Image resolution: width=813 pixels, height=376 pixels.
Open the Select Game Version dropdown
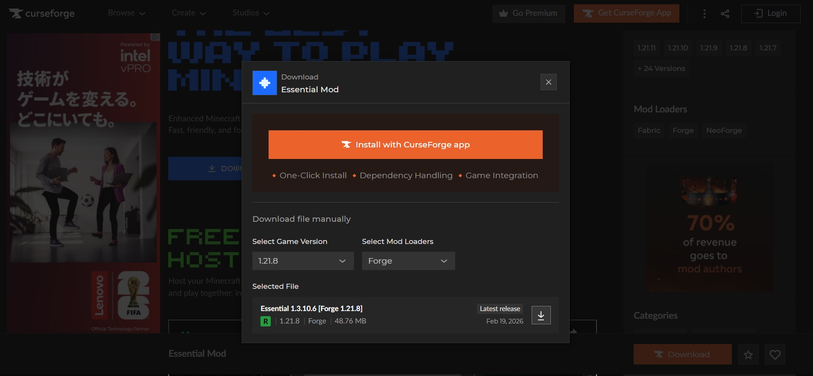tap(303, 261)
